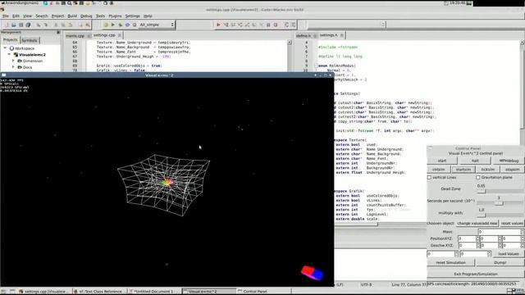Click the Find toolbar icon
The height and width of the screenshot is (295, 525).
80,25
